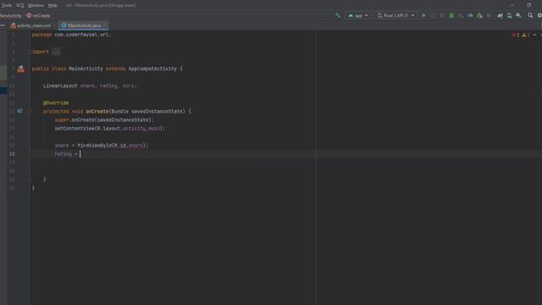Collapse the onCreate method fold marker

pos(30,111)
